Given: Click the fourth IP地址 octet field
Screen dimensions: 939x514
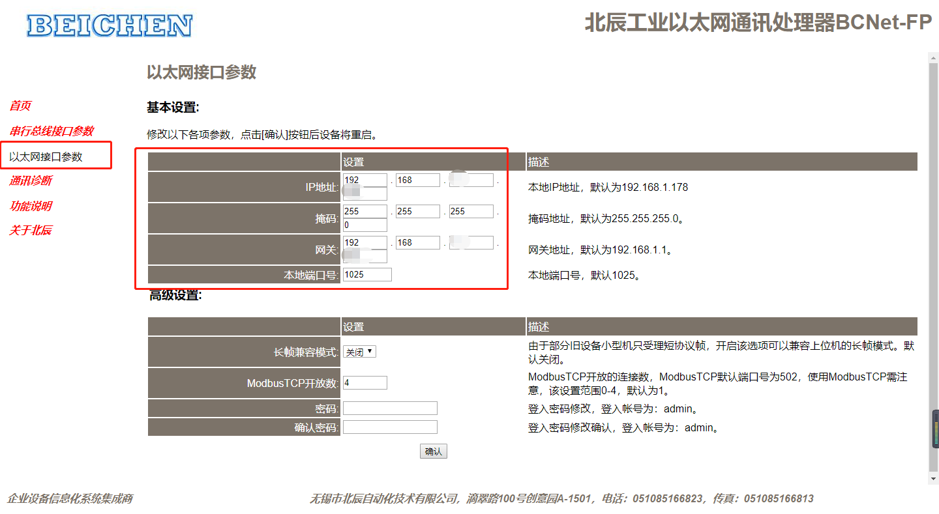Looking at the screenshot, I should click(365, 193).
